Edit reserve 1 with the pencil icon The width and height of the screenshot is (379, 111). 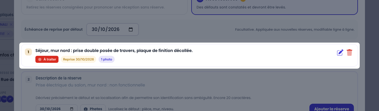[340, 53]
